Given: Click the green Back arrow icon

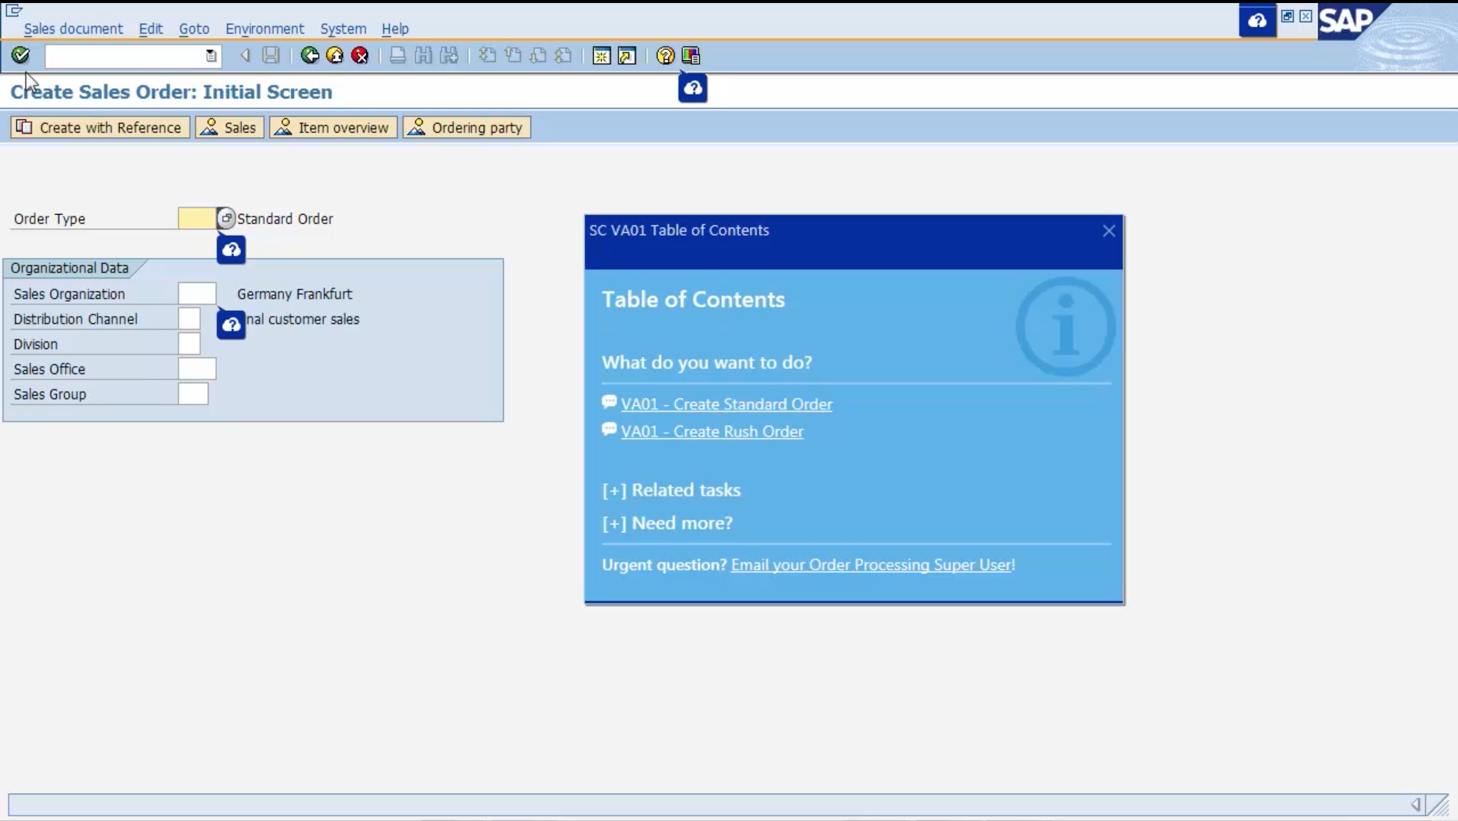Looking at the screenshot, I should [x=310, y=55].
